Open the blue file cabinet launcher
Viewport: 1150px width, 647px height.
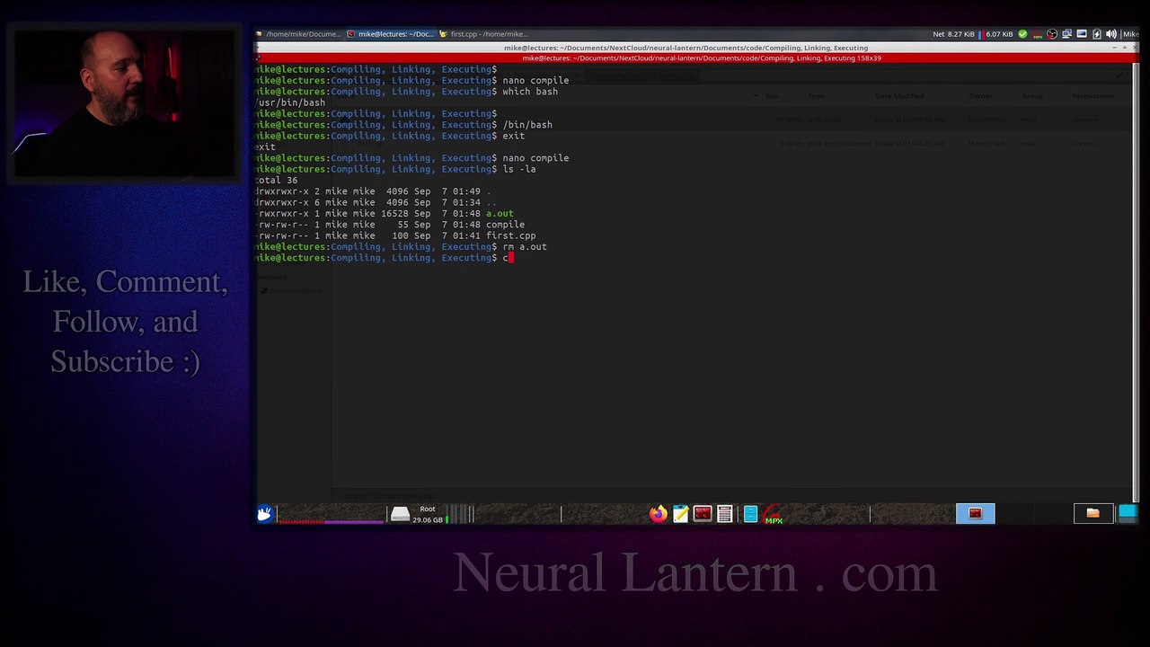[x=750, y=514]
